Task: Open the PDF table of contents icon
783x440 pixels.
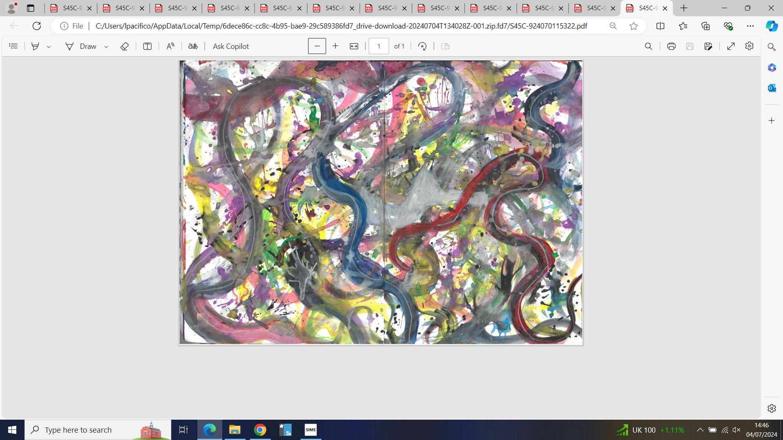Action: click(13, 46)
